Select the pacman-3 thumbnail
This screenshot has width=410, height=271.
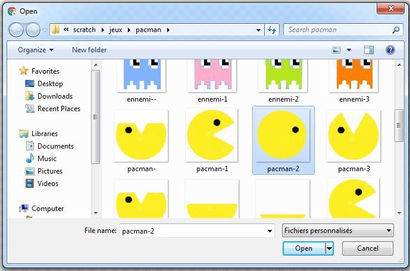[353, 135]
